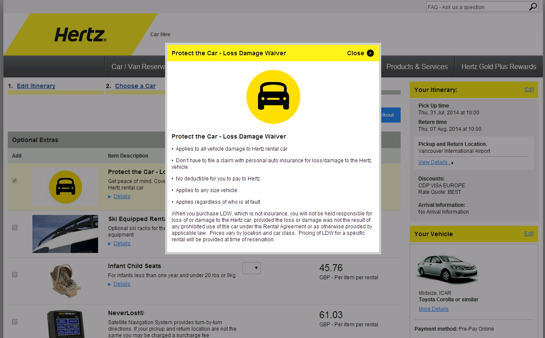This screenshot has width=545, height=338.
Task: Click the Hertz logo
Action: 80,35
